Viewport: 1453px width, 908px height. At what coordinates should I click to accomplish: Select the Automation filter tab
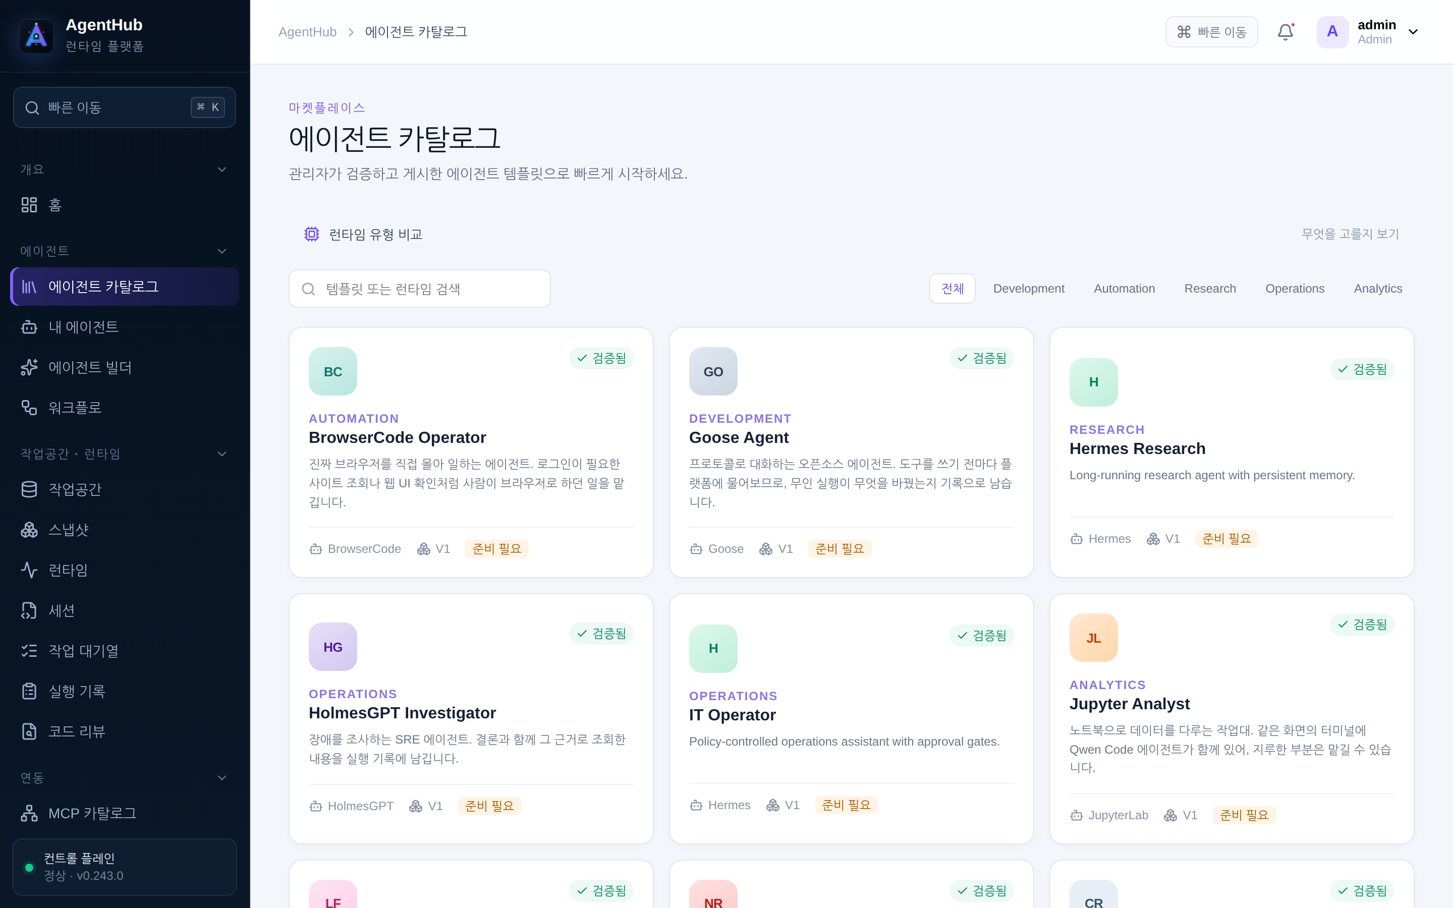1124,289
